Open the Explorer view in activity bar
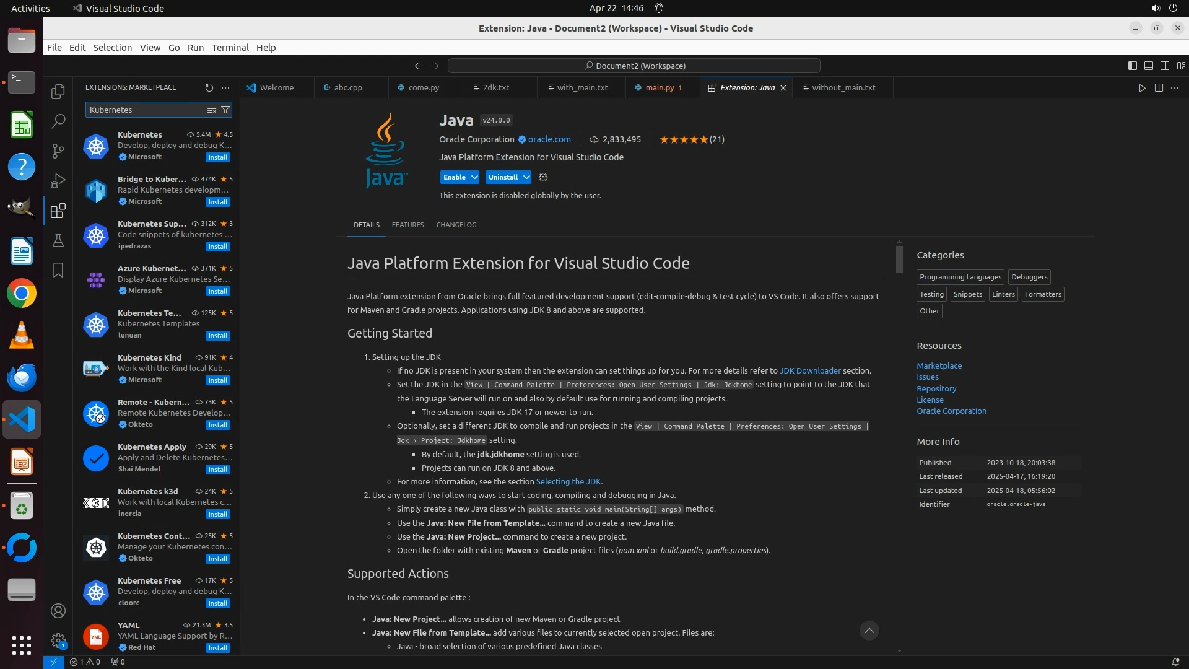This screenshot has width=1189, height=669. click(58, 92)
